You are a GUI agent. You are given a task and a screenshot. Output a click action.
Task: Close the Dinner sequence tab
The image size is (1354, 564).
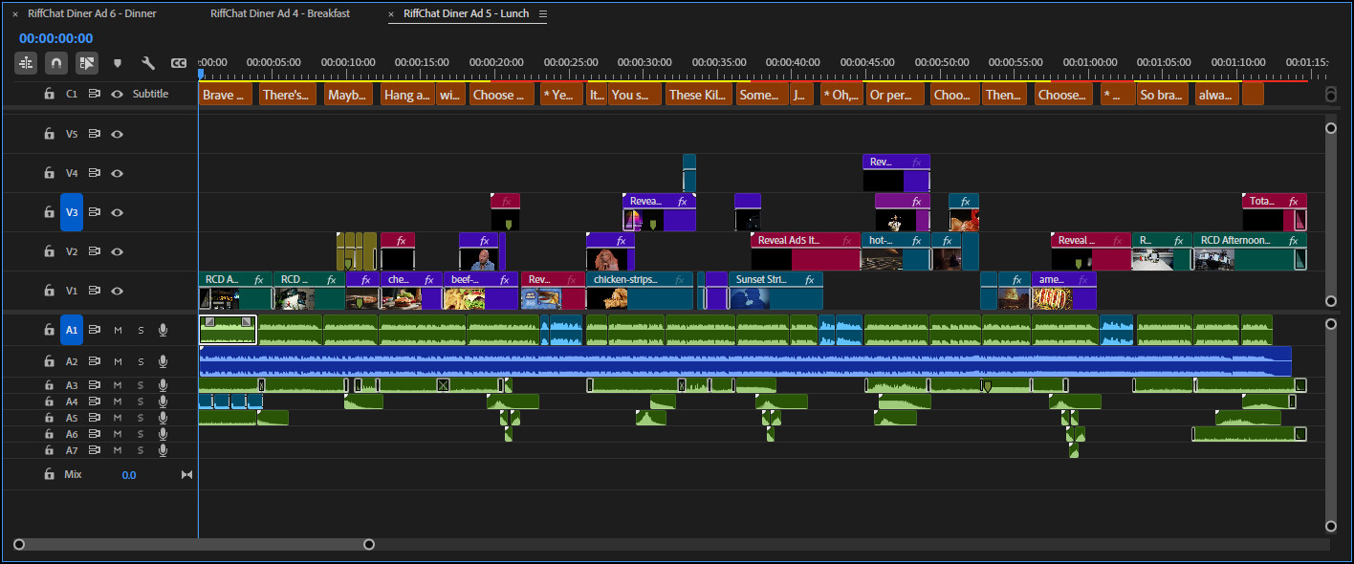[x=15, y=14]
